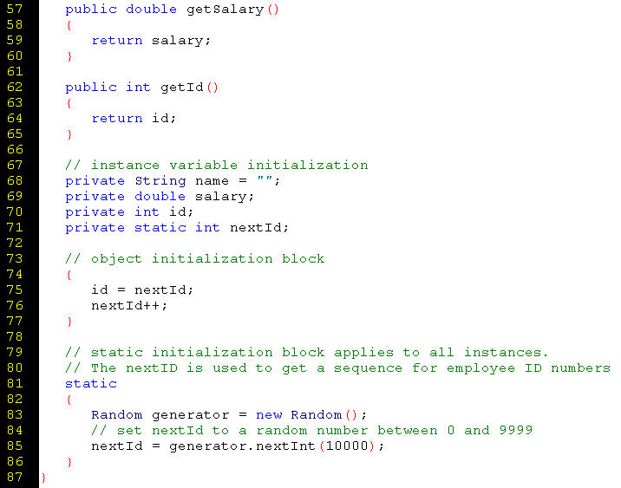Click the opening brace on line 58
The image size is (621, 488).
(x=69, y=25)
